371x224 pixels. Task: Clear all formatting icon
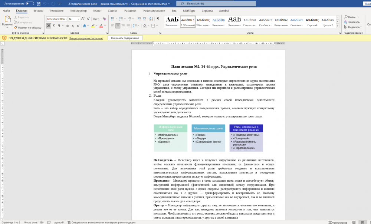click(104, 19)
